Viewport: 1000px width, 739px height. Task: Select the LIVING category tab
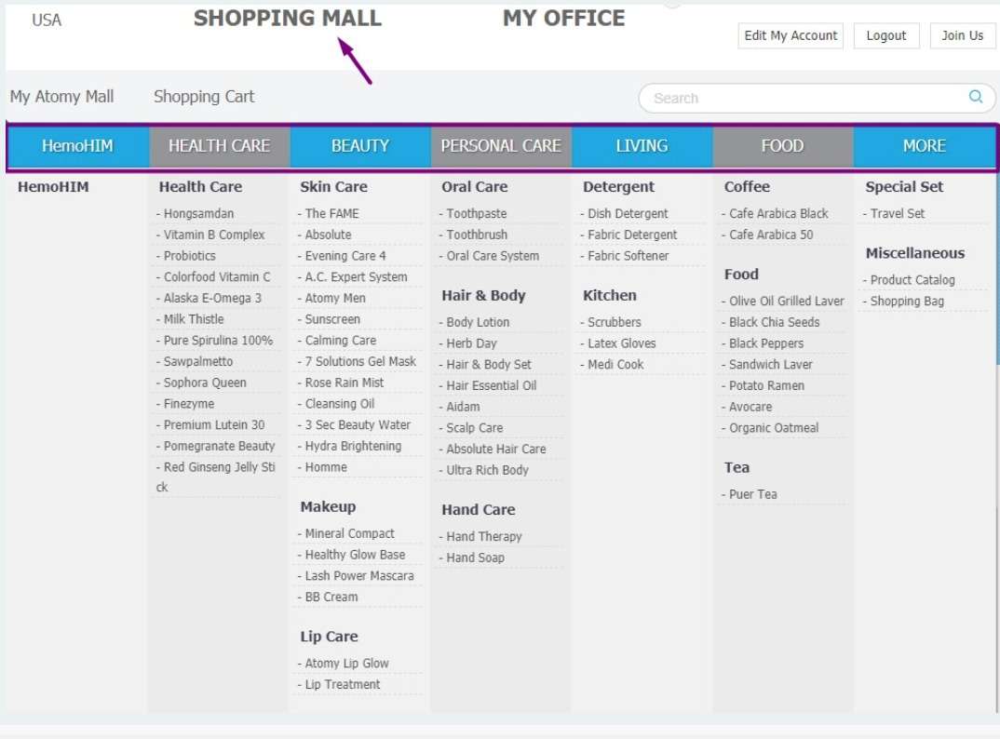[x=642, y=146]
